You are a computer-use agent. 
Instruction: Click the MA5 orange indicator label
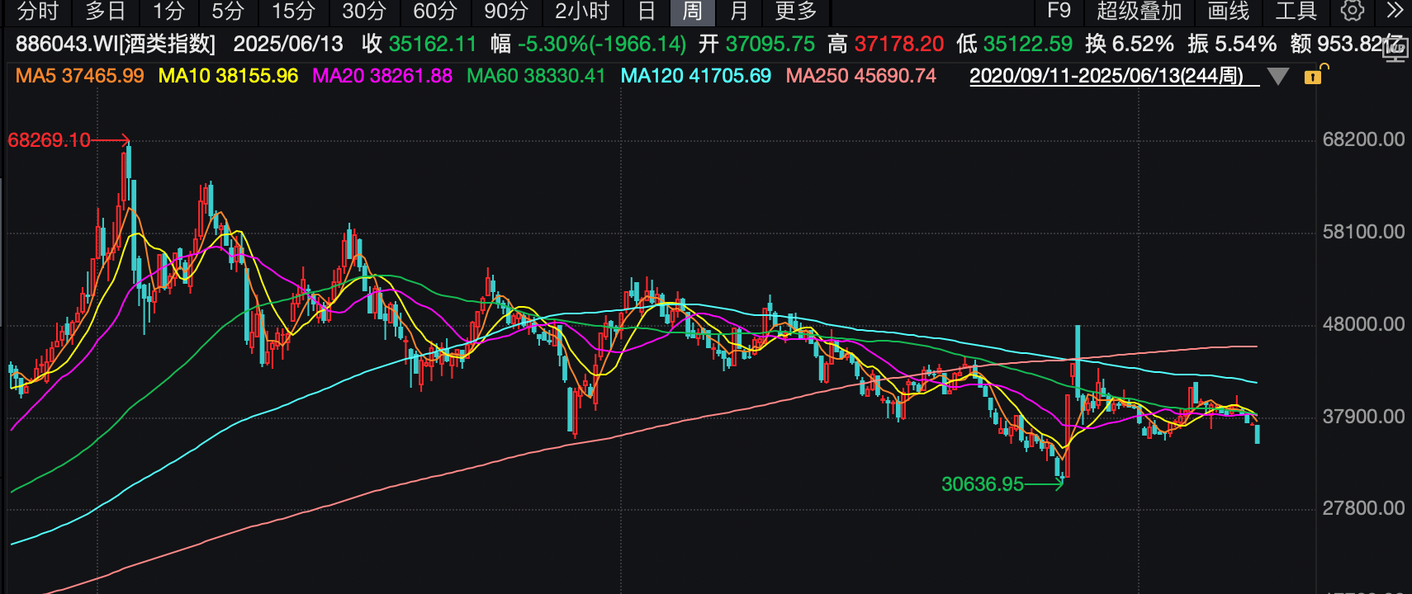pyautogui.click(x=80, y=76)
